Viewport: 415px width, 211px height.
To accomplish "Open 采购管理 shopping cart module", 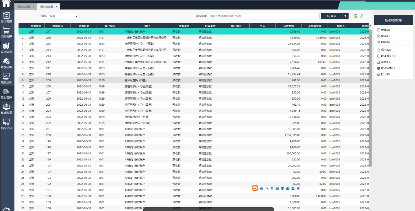I will pyautogui.click(x=6, y=33).
